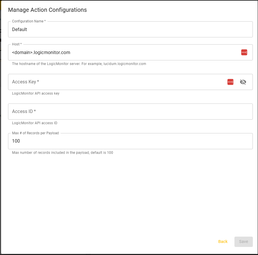Click the red password manager icon in Host field
Screen dimensions: 258x255
point(244,52)
